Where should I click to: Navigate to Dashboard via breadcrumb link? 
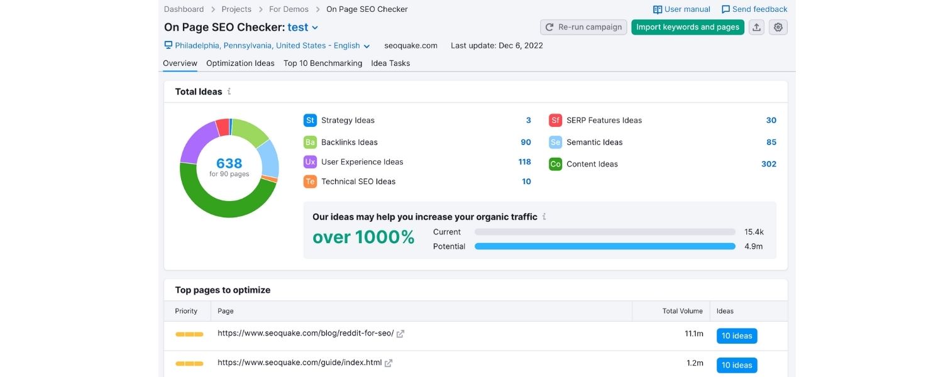[x=184, y=9]
